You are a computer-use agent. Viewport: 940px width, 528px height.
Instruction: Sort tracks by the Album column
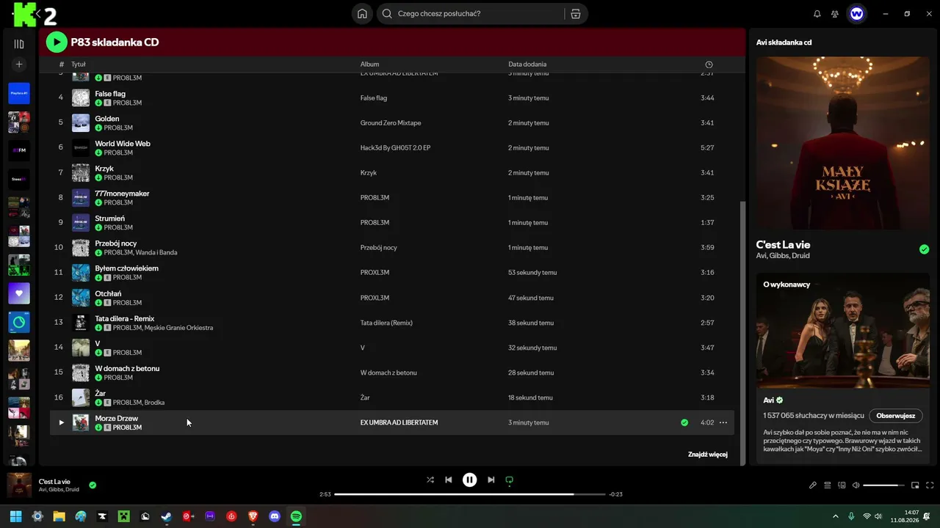[369, 65]
